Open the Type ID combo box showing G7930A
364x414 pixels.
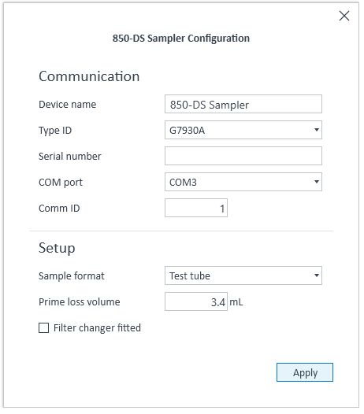[x=243, y=130]
